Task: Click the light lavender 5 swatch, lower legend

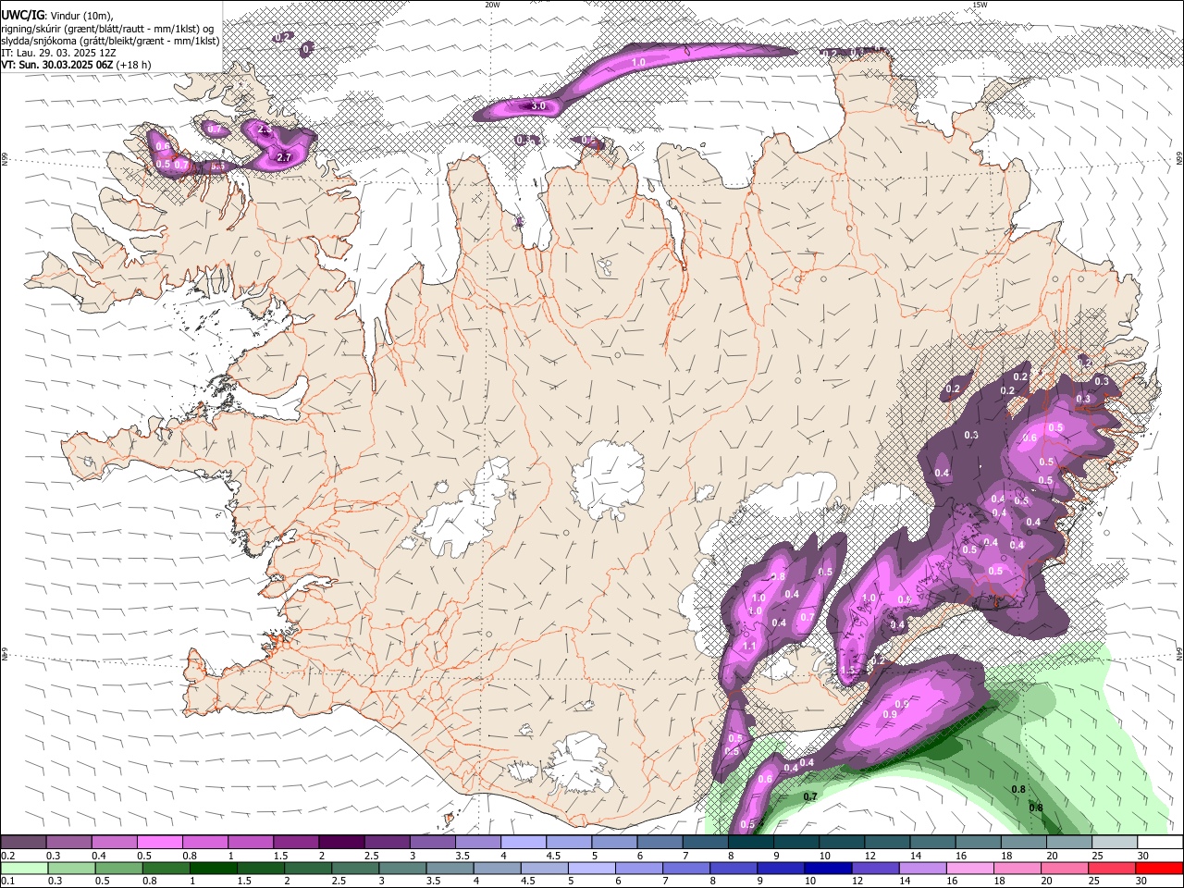Action: click(591, 869)
